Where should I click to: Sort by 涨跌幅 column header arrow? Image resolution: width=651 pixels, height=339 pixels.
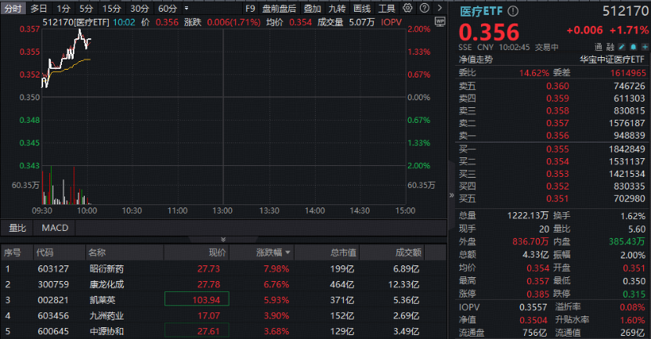288,253
